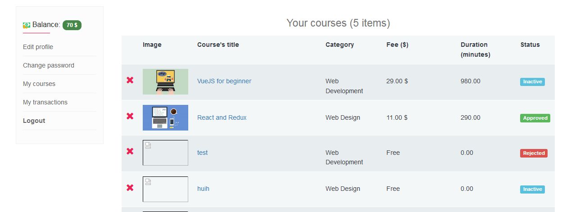Open the huih course link
Viewport: 562px width, 212px height.
coord(203,189)
